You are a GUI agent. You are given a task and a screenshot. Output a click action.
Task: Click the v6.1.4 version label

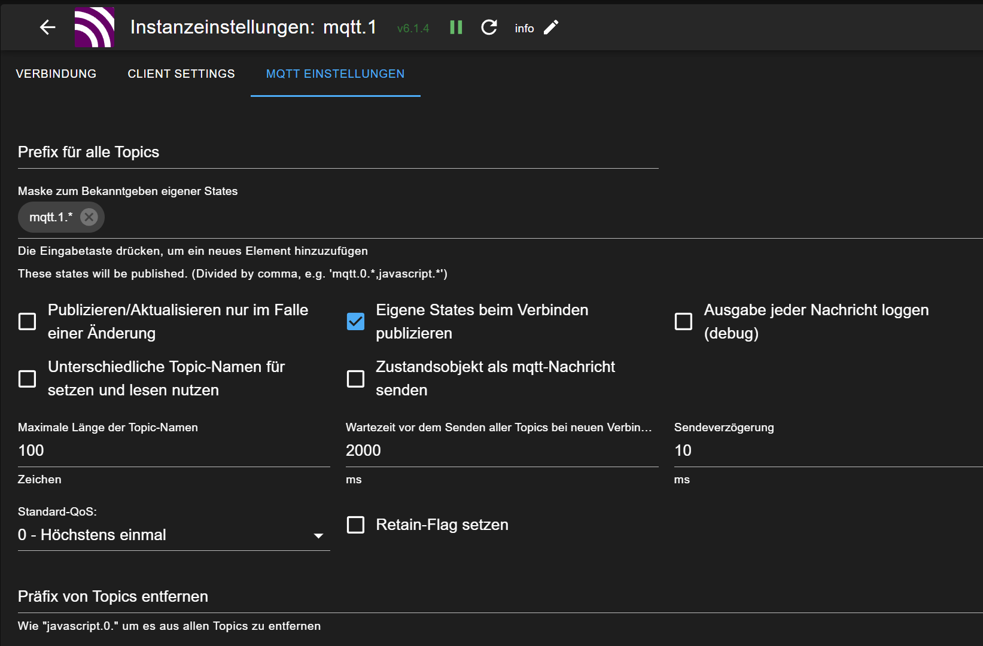(412, 28)
